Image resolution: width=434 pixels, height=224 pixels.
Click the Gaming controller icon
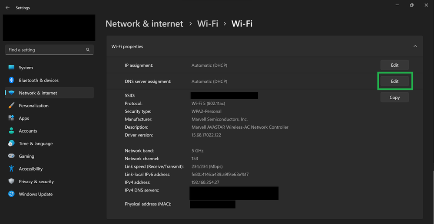coord(11,156)
